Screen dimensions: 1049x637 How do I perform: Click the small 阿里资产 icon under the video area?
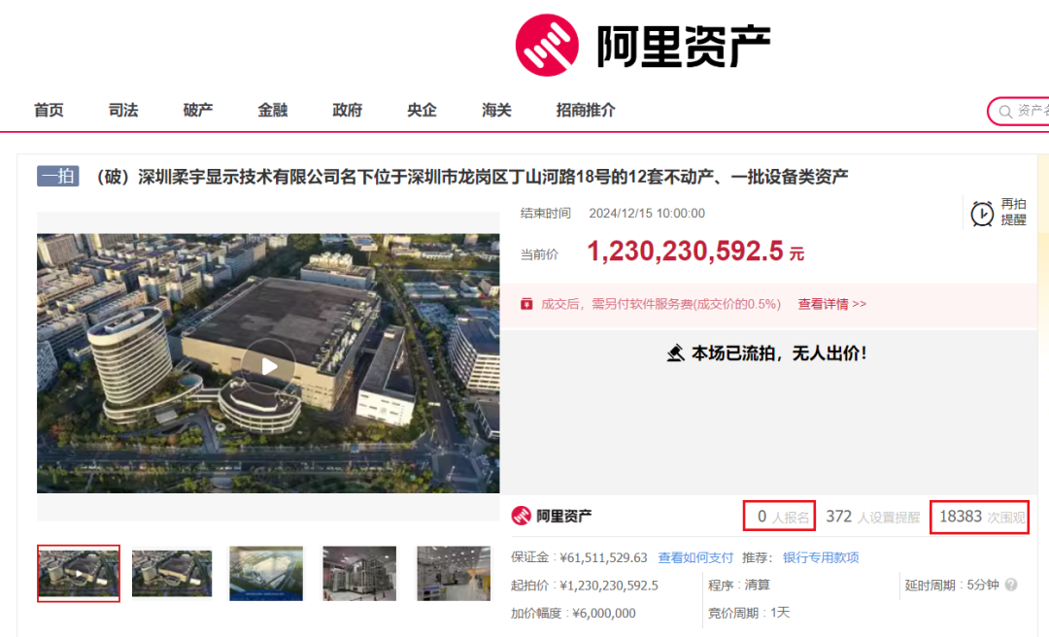pyautogui.click(x=522, y=516)
